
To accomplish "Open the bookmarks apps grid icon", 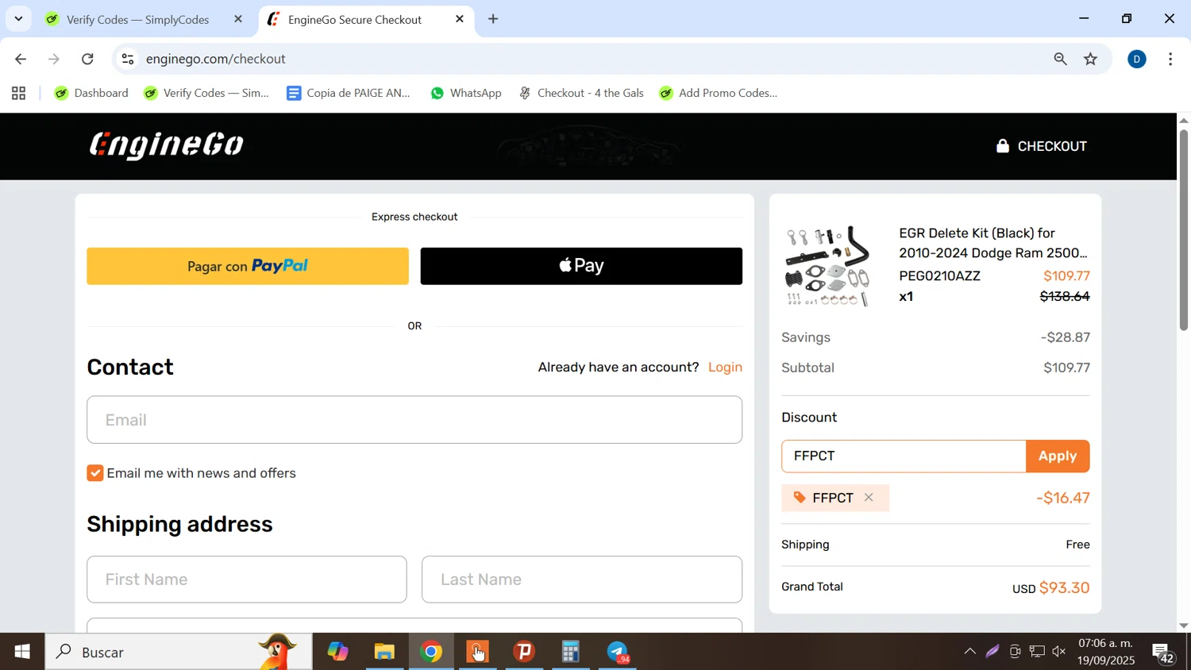I will click(19, 93).
